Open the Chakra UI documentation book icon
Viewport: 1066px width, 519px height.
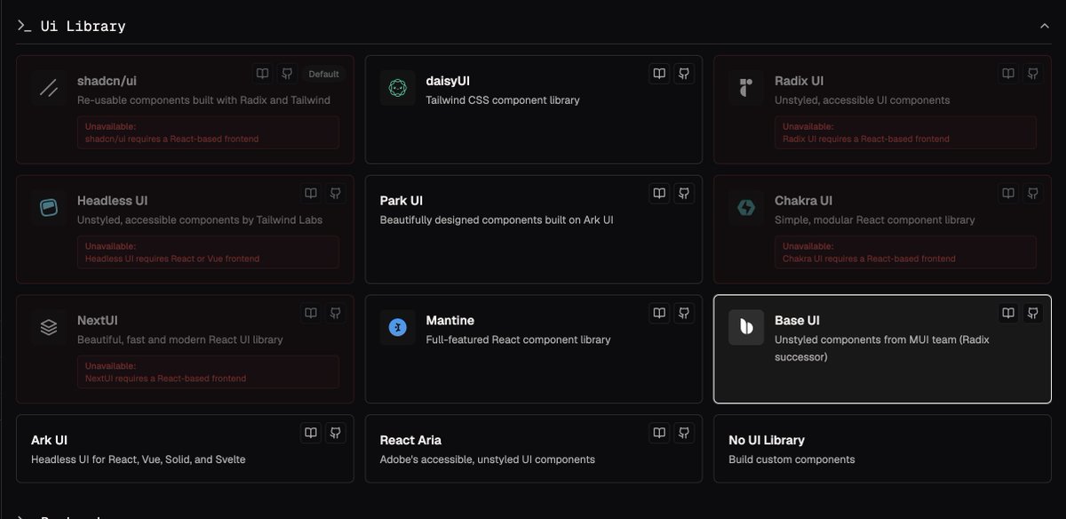[x=1008, y=193]
